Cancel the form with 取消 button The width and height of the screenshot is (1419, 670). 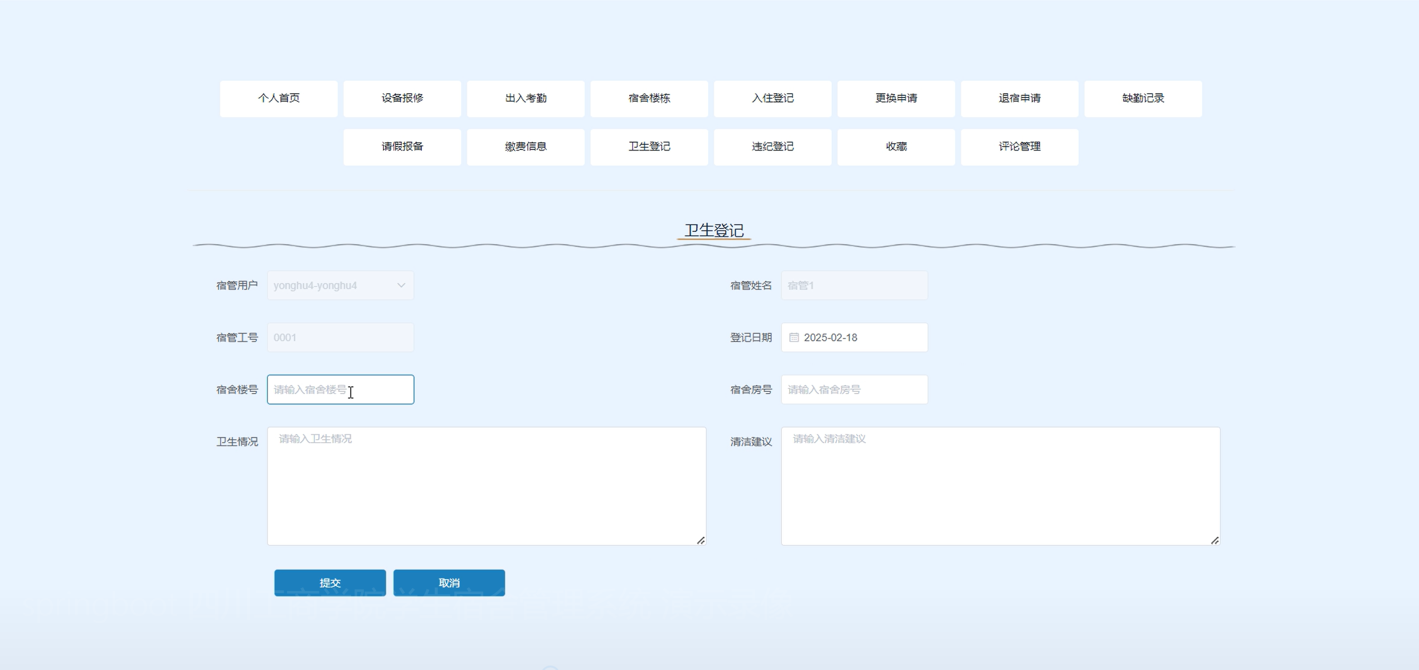449,582
